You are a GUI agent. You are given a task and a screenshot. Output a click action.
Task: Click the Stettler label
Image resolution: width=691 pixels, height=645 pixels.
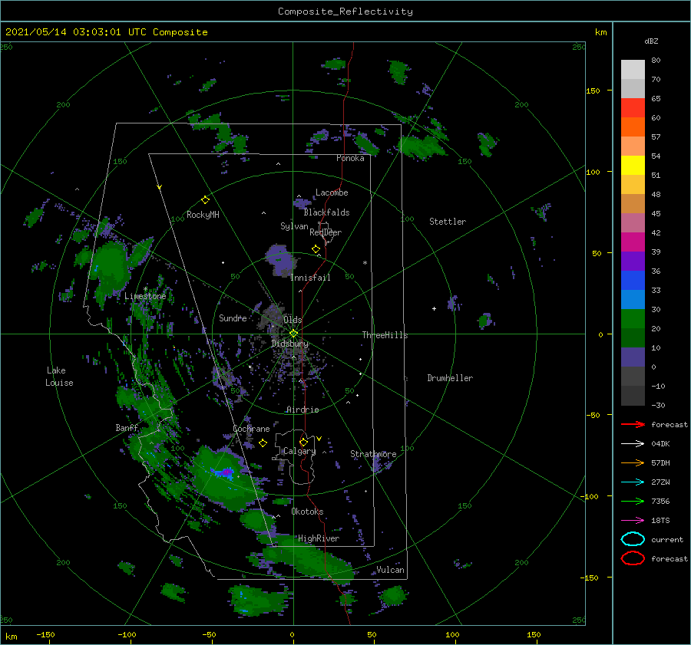[x=448, y=222]
